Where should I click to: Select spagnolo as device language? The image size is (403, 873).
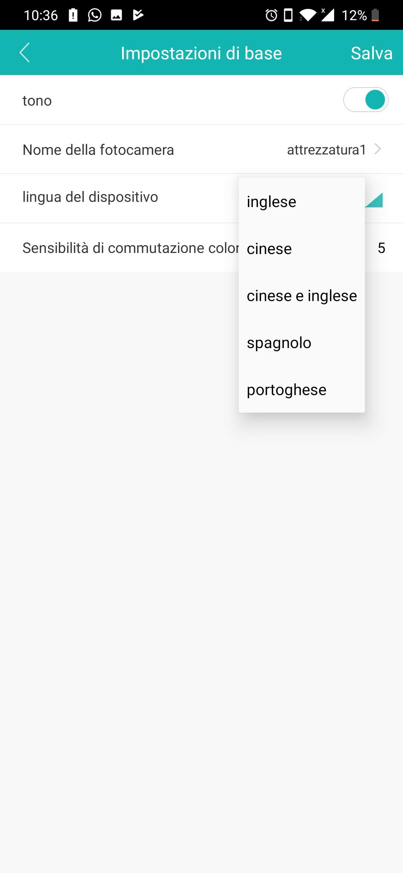279,343
